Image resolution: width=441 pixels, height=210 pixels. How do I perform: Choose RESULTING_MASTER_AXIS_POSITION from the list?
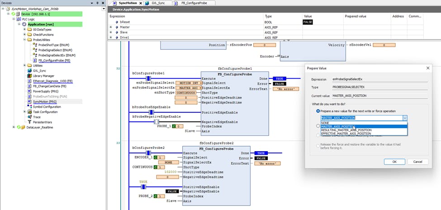346,130
